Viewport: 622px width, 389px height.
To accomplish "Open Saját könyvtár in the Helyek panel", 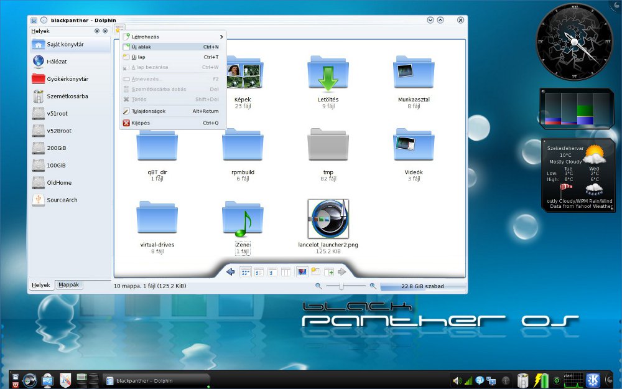I will [70, 44].
